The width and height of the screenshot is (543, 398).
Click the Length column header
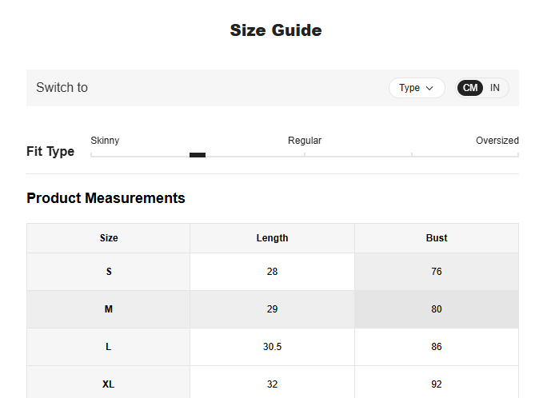coord(272,238)
